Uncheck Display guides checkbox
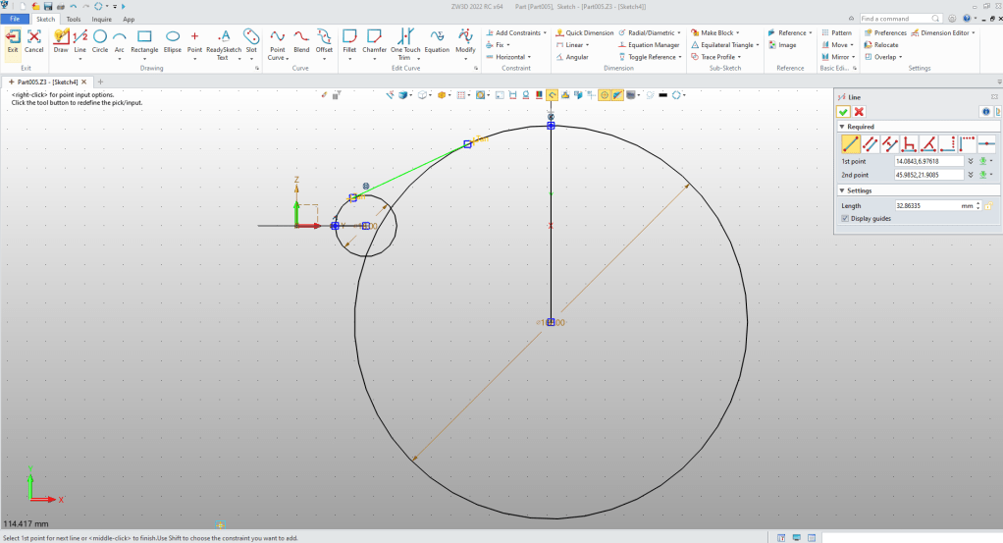Screen dimensions: 1003x543 [x=846, y=218]
